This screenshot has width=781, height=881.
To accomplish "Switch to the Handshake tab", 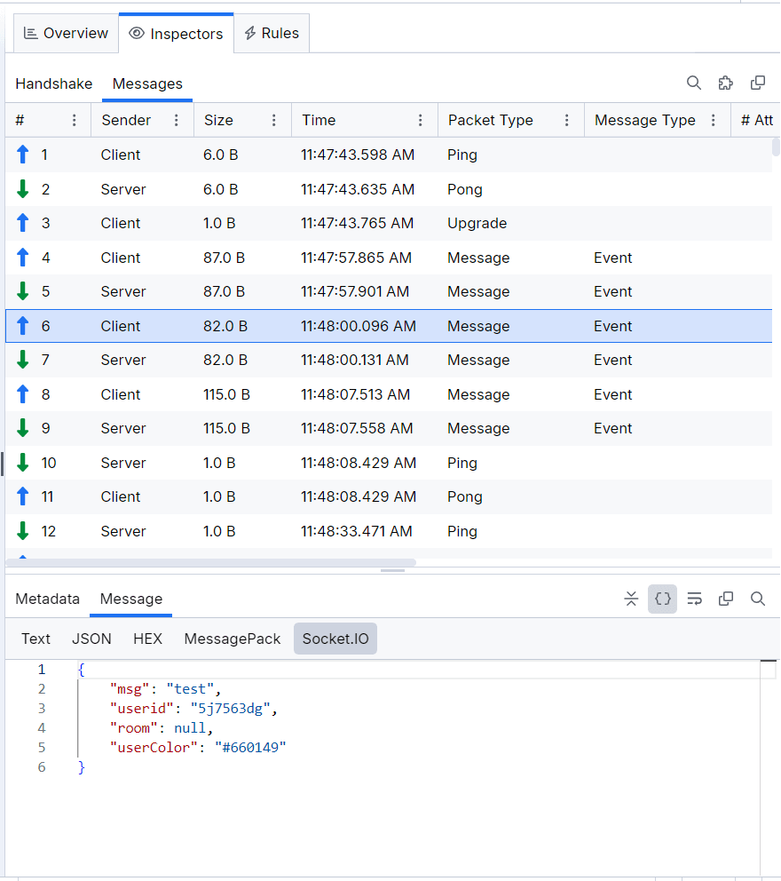I will point(54,83).
